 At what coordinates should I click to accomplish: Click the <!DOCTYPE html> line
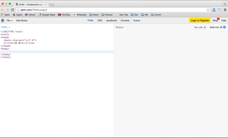click(x=12, y=31)
